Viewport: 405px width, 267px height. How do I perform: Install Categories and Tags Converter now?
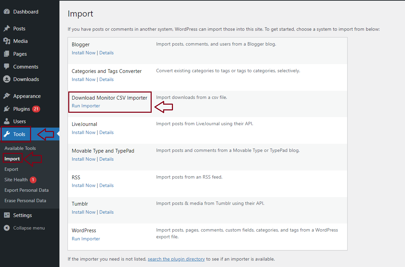pyautogui.click(x=84, y=79)
